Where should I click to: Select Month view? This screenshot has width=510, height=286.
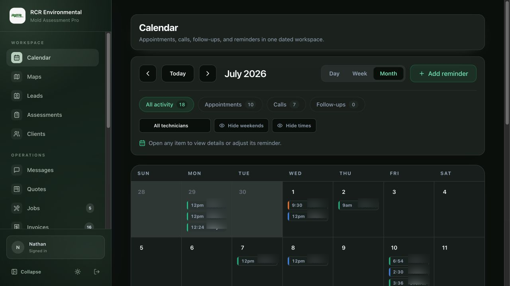[x=388, y=73]
